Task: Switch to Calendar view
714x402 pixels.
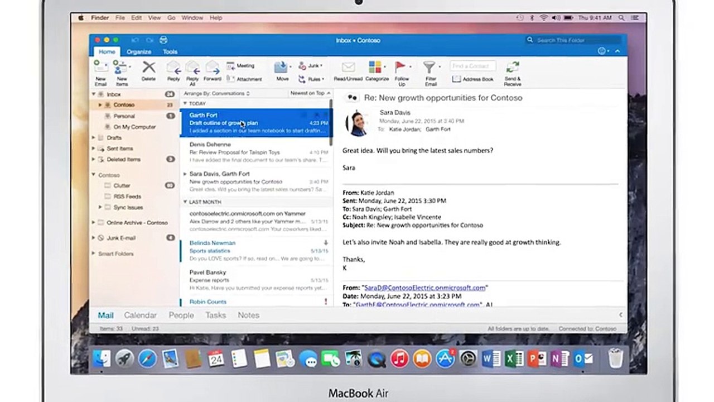Action: click(x=141, y=315)
